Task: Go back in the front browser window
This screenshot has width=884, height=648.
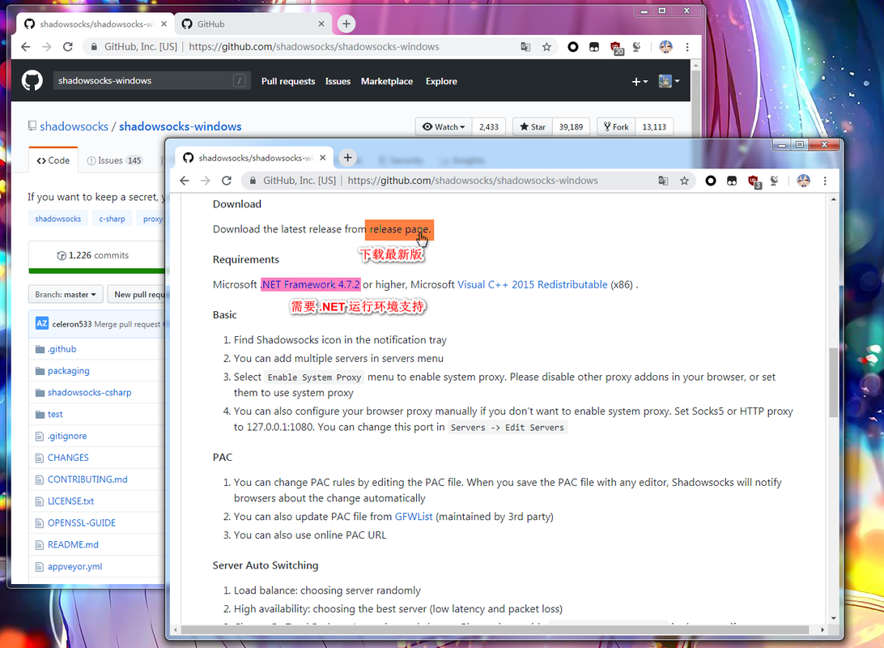Action: click(x=185, y=181)
